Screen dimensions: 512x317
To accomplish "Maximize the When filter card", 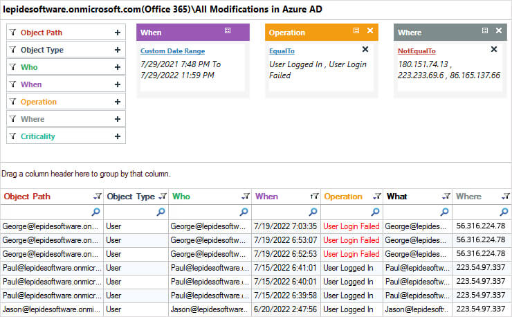I will pos(228,30).
